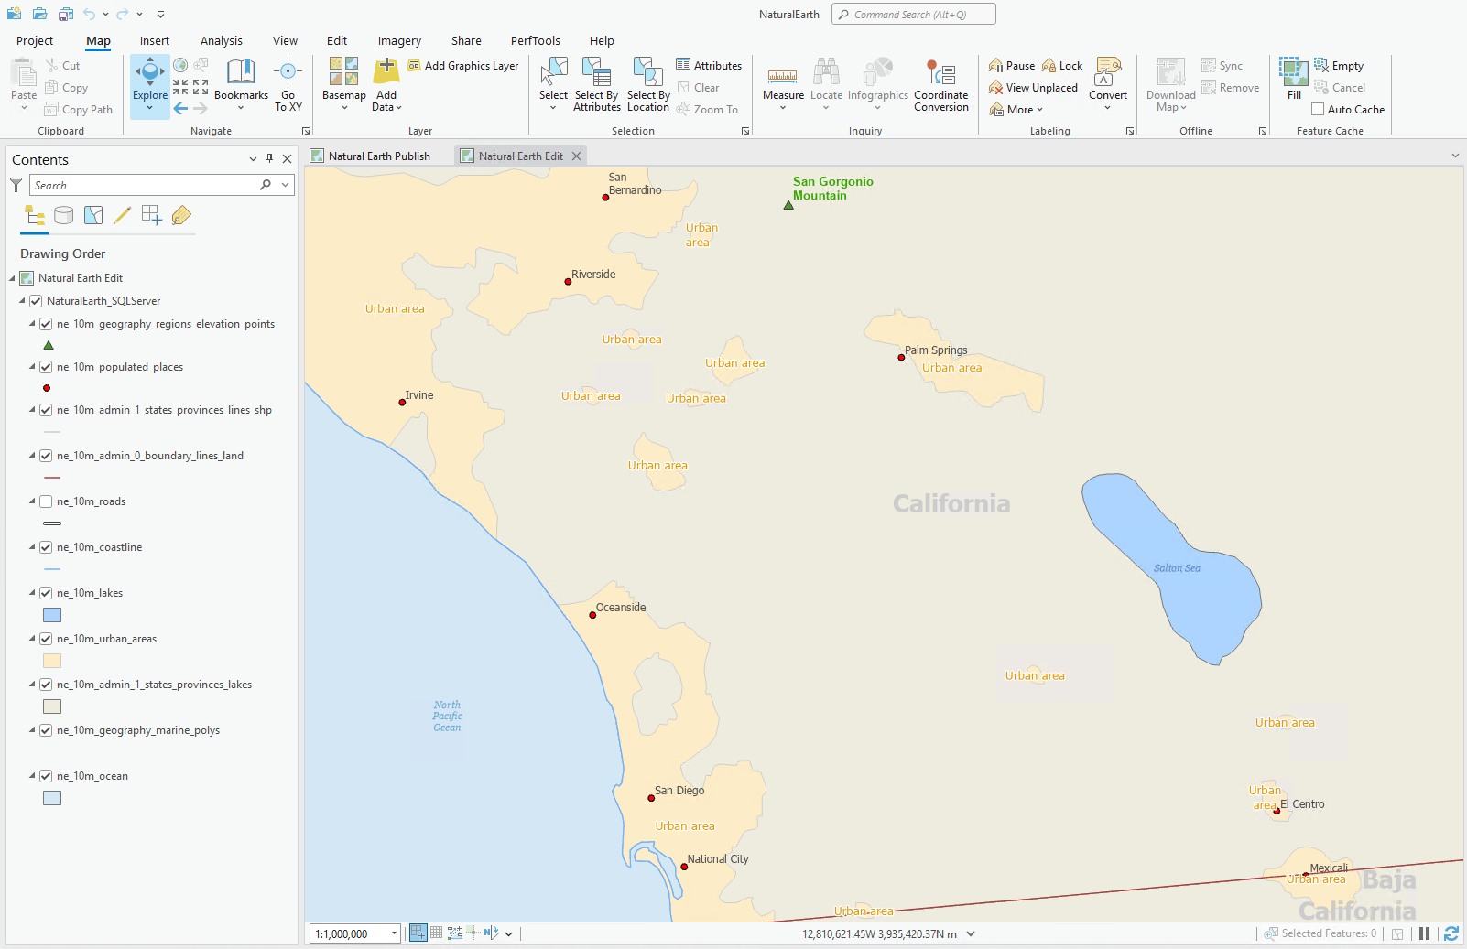This screenshot has width=1467, height=949.
Task: Open Select By Attributes tool
Action: pos(597,83)
